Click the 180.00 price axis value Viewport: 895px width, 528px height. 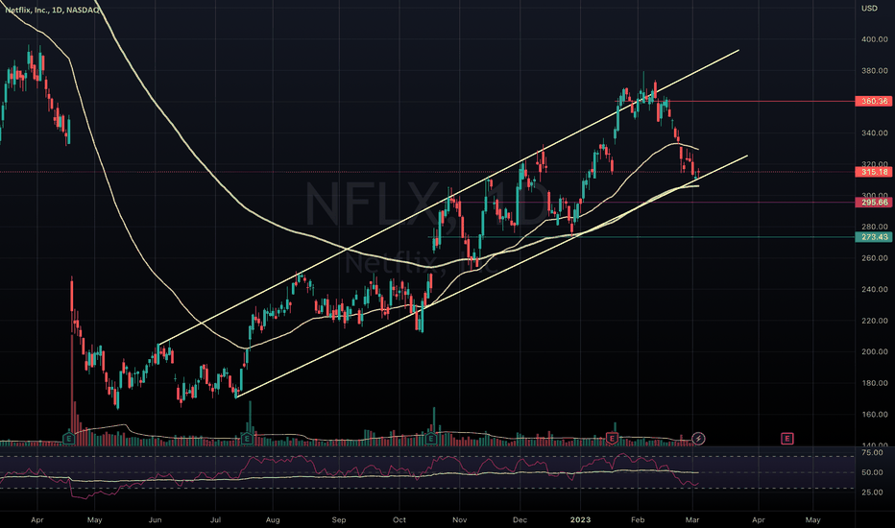(x=875, y=383)
